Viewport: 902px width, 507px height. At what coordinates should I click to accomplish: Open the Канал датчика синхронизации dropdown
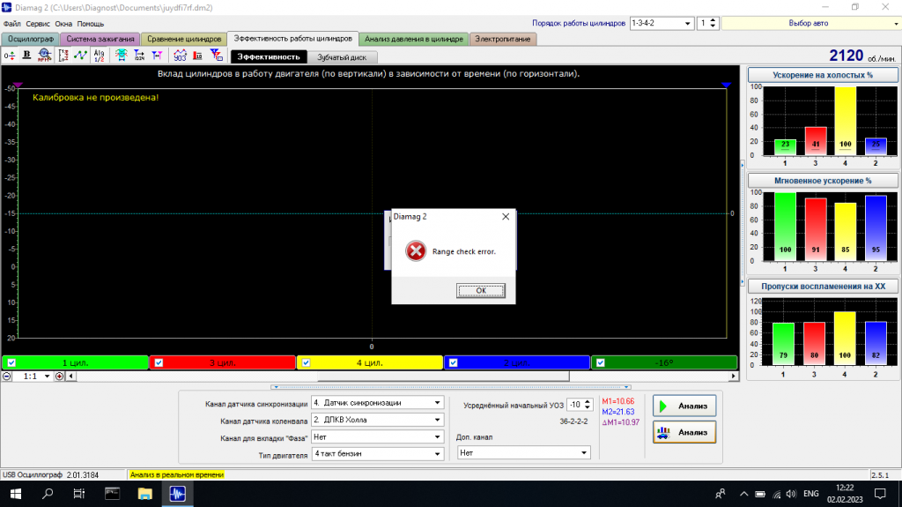coord(377,403)
